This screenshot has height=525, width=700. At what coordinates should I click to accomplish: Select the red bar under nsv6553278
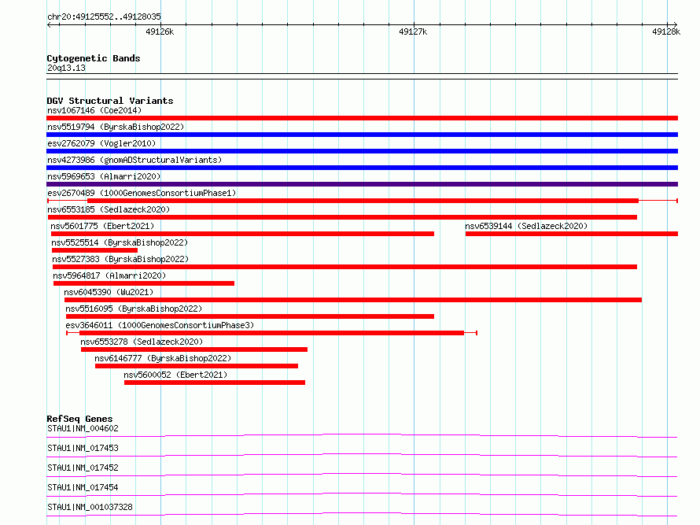coord(194,349)
